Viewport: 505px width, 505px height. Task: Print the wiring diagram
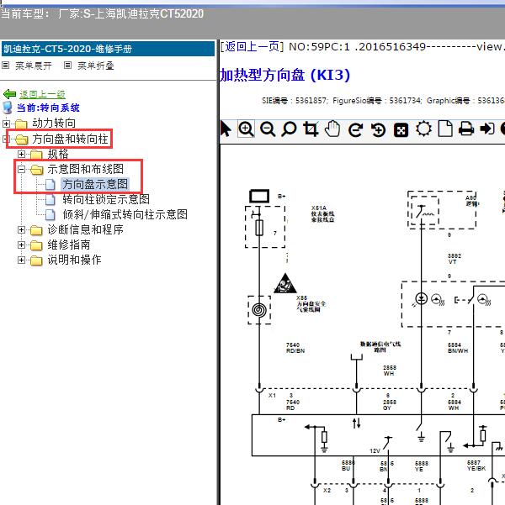(x=466, y=129)
